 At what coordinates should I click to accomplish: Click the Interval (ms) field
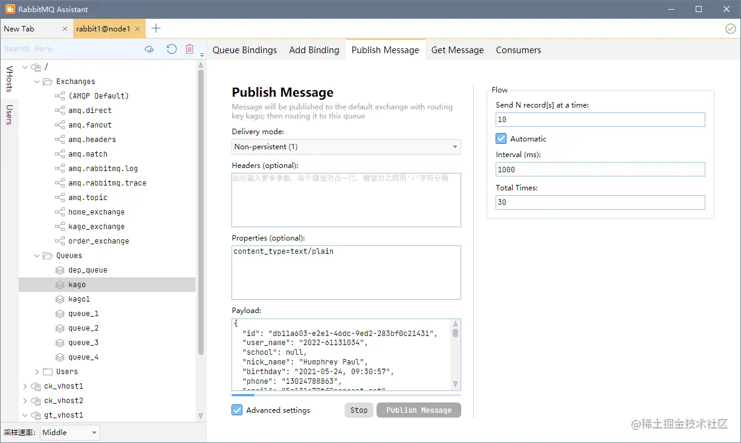coord(600,169)
